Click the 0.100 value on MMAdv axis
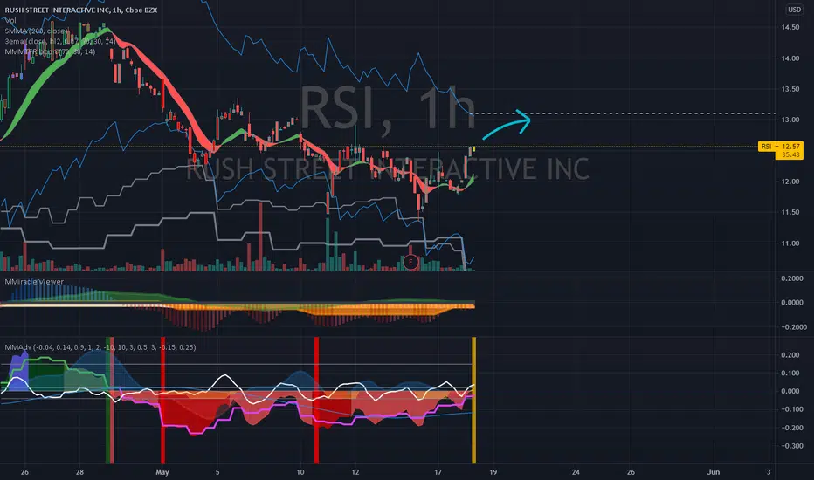The image size is (814, 480). tap(790, 374)
